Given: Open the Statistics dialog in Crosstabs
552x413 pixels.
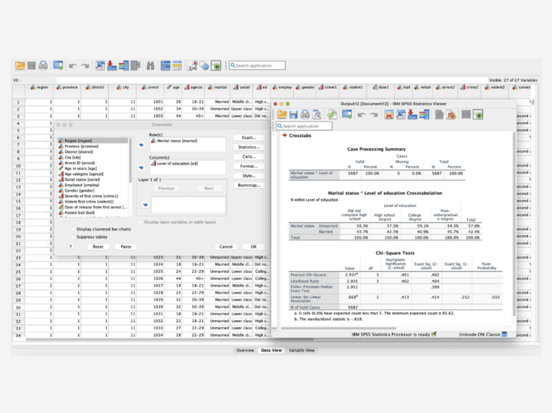Looking at the screenshot, I should tap(249, 146).
